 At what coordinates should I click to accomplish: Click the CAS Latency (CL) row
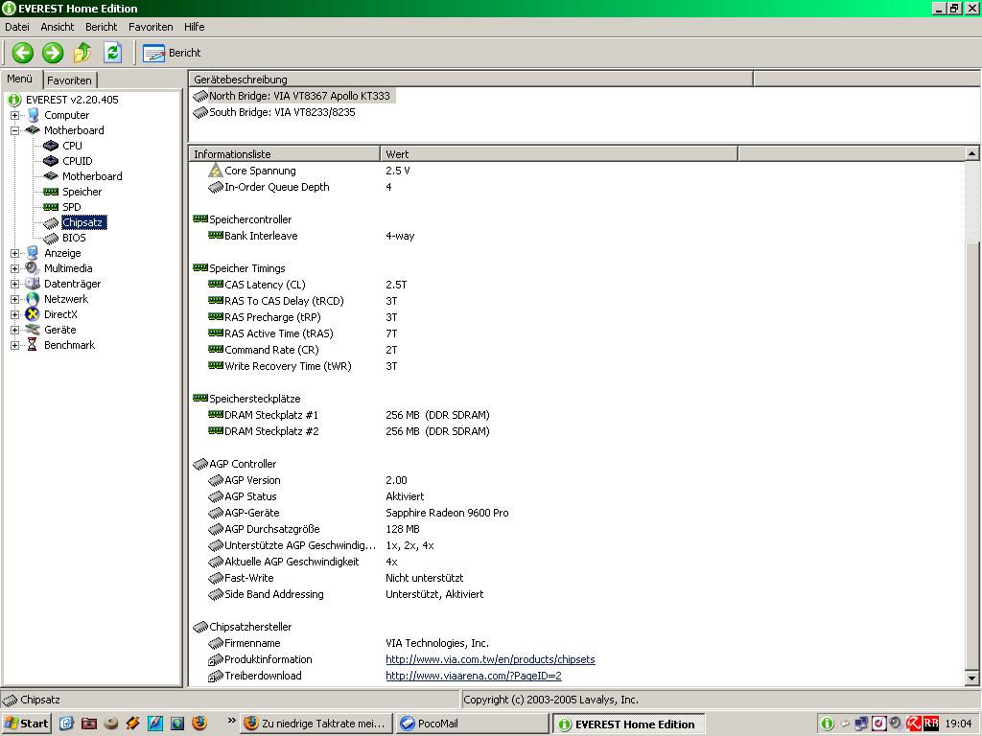coord(576,285)
